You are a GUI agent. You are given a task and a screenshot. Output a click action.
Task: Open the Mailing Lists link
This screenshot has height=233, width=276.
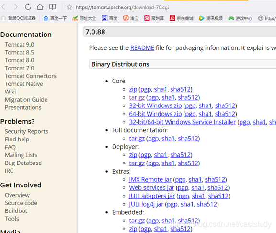(x=21, y=155)
